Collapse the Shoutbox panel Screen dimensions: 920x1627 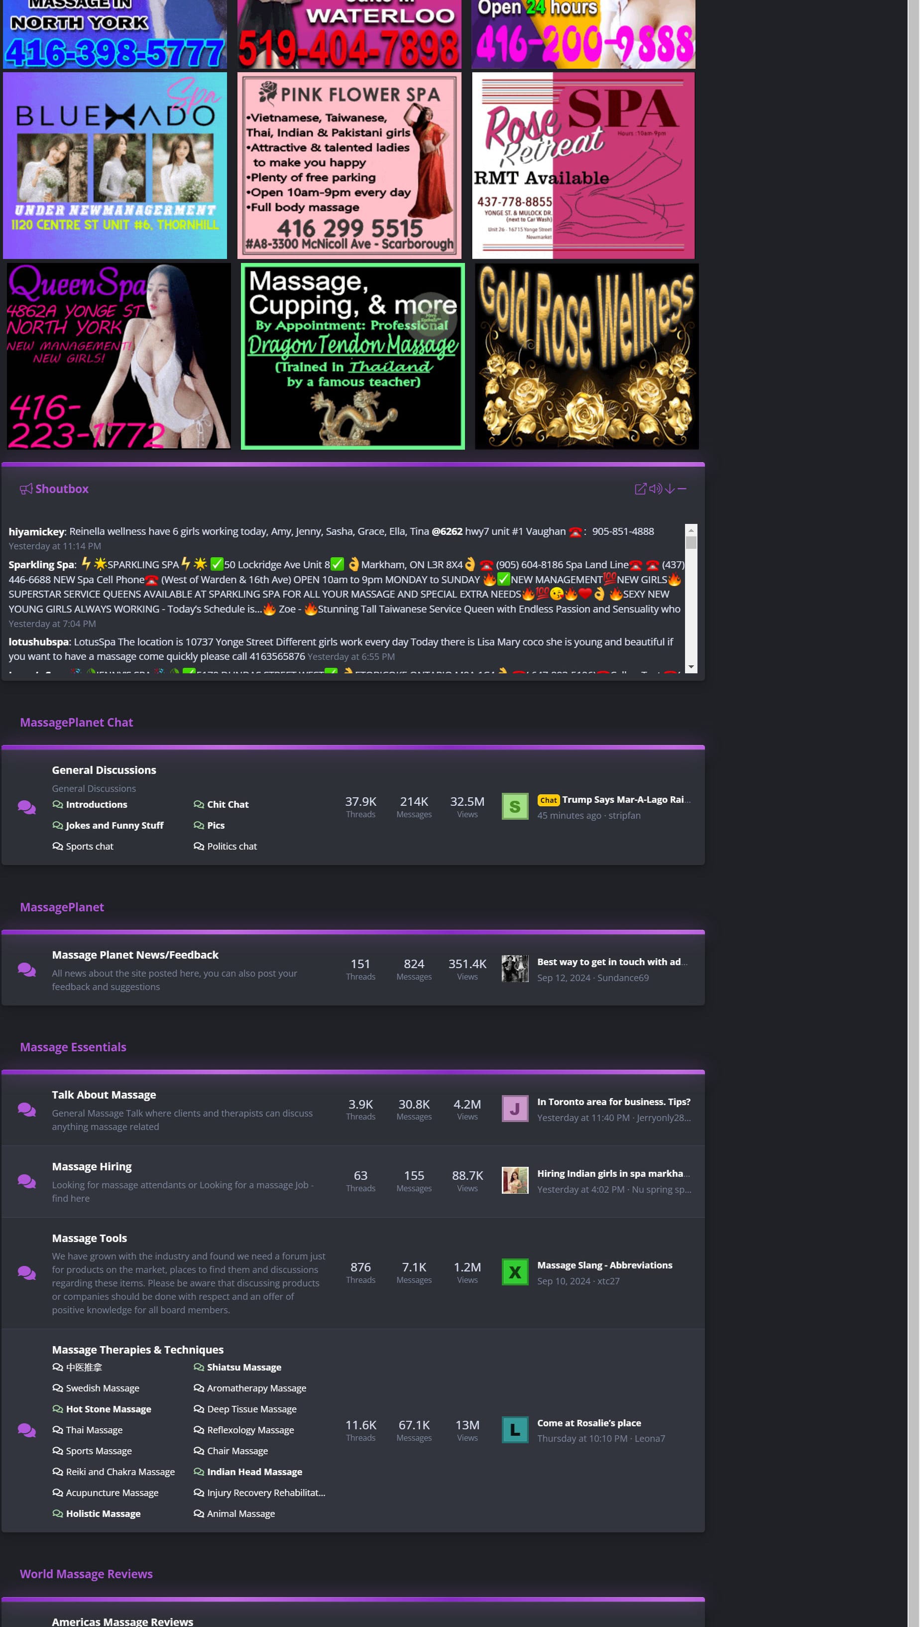(x=683, y=489)
